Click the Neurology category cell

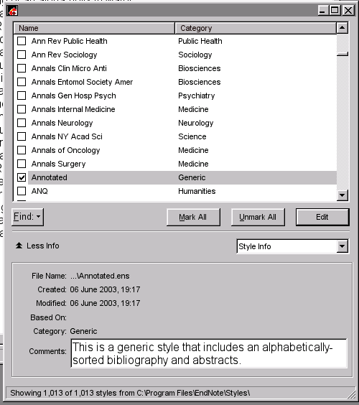coord(196,123)
